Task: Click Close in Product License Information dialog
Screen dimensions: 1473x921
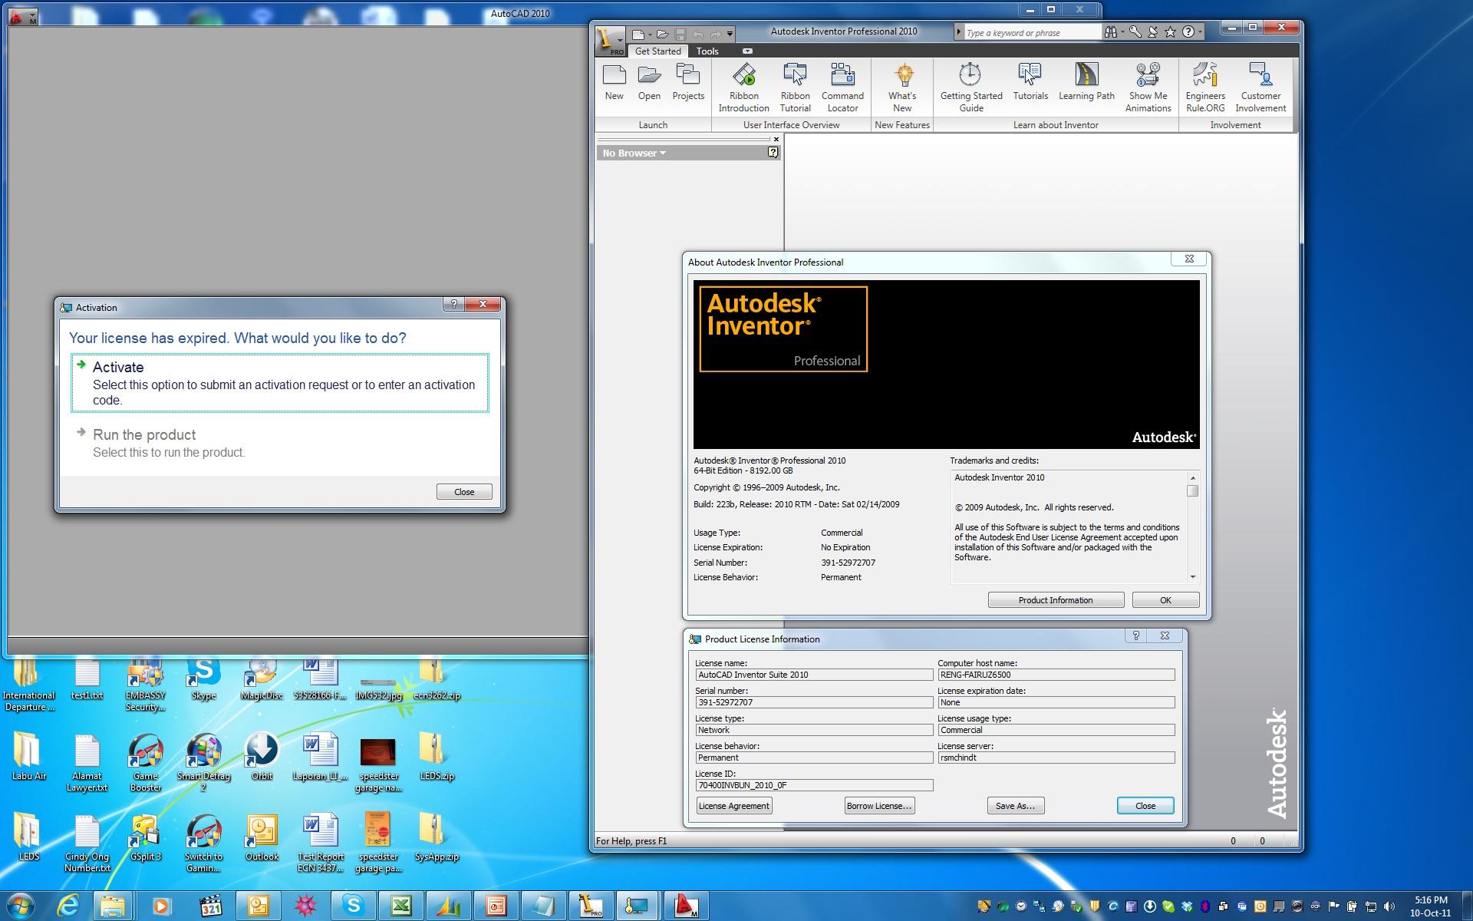Action: (1145, 806)
